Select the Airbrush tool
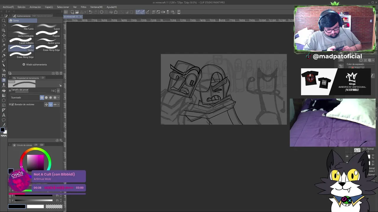Viewport: 378px width, 212px height. pos(4,70)
